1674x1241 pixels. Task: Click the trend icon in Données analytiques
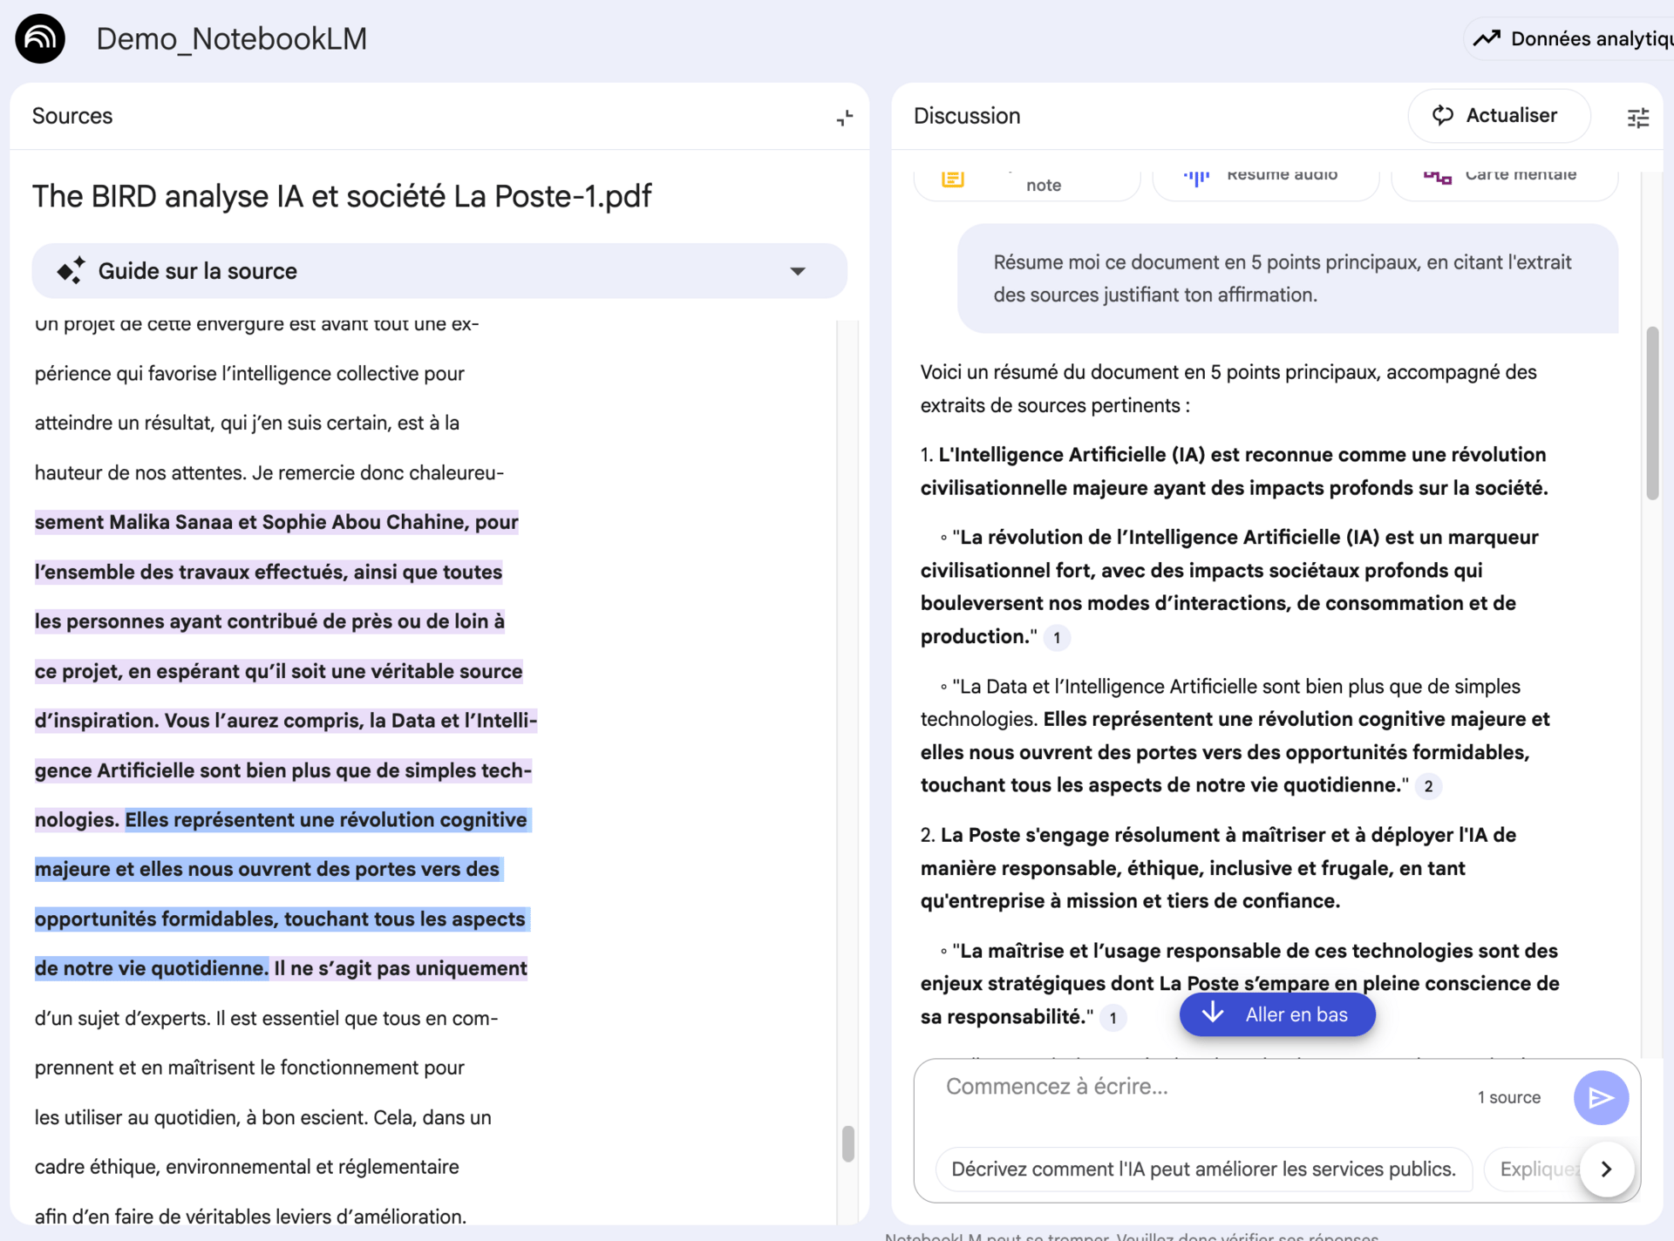click(x=1487, y=38)
